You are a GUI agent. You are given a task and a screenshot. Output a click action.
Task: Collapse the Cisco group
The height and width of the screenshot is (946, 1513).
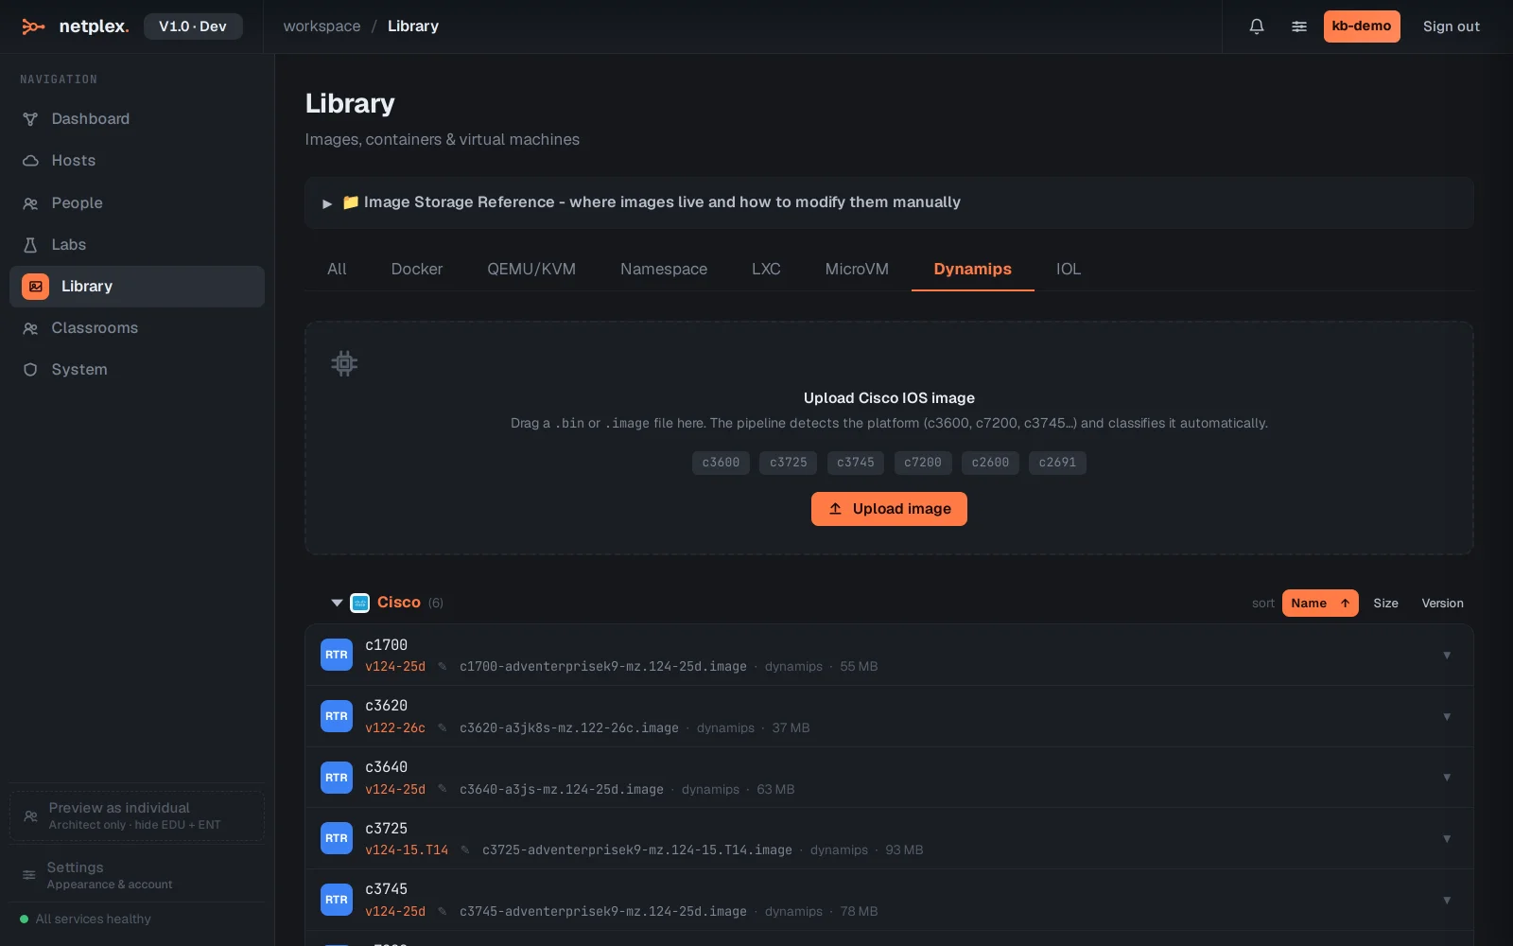337,603
